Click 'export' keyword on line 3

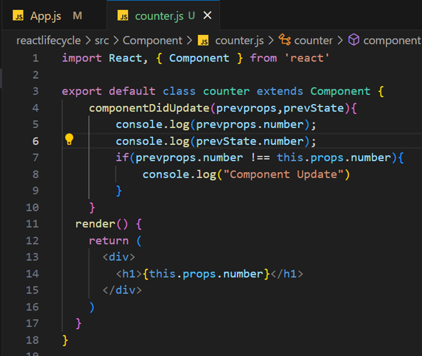tap(82, 91)
